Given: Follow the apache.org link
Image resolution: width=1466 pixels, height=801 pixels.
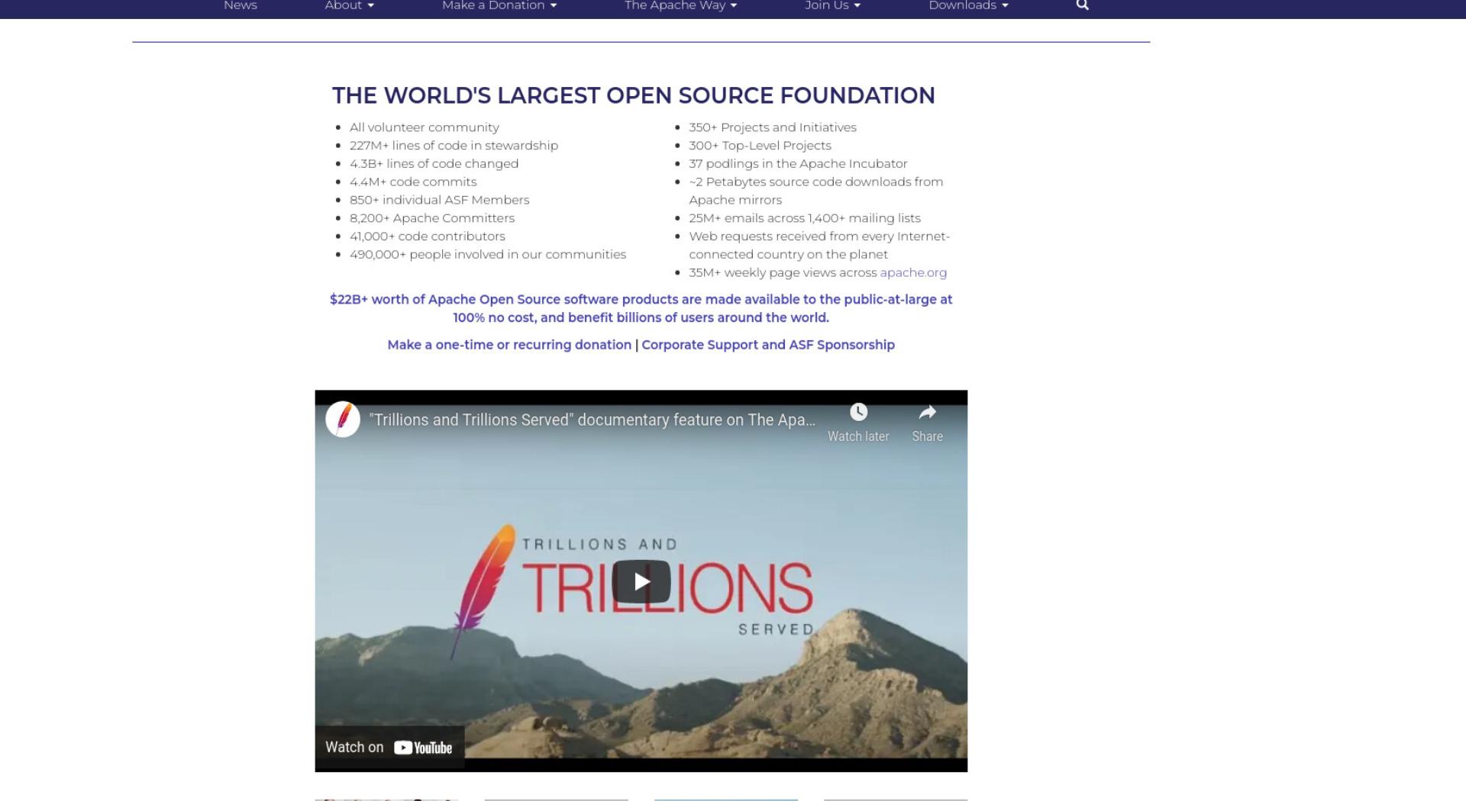Looking at the screenshot, I should pos(913,272).
